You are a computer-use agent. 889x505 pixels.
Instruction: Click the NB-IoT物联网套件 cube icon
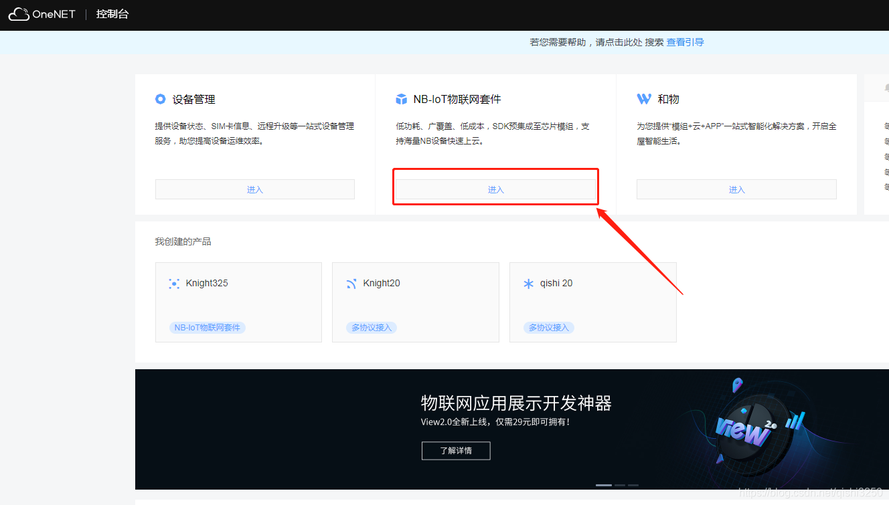pos(401,99)
